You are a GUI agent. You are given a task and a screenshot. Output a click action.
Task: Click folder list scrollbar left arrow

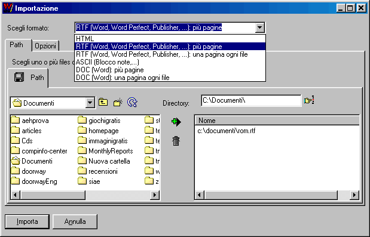pyautogui.click(x=16, y=195)
